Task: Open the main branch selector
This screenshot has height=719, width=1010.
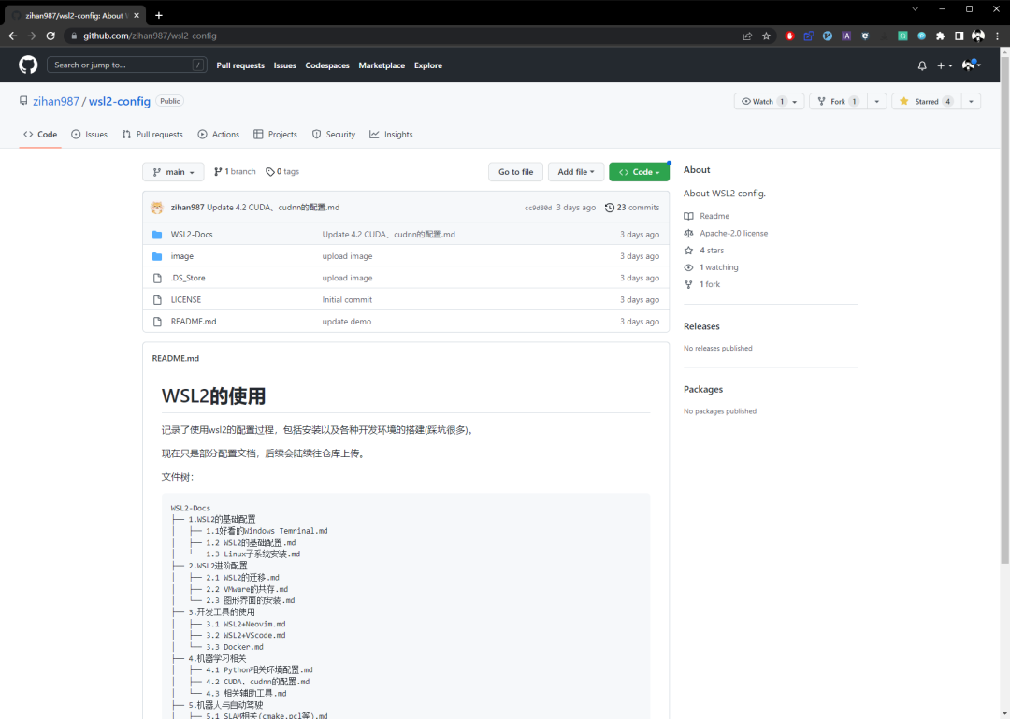Action: point(173,172)
